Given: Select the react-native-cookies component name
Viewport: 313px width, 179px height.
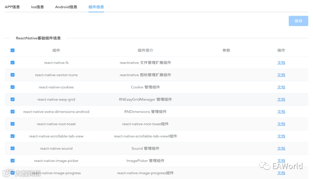Looking at the screenshot, I should [x=56, y=87].
